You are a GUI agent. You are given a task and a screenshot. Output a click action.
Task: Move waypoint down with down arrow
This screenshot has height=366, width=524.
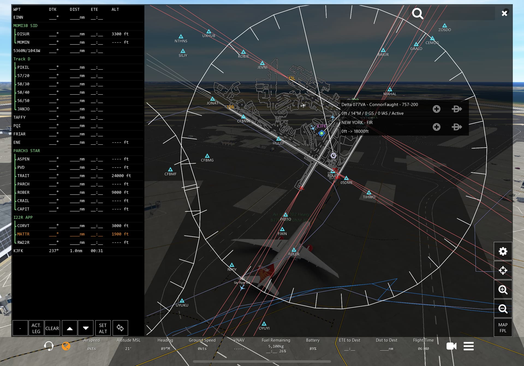(86, 328)
